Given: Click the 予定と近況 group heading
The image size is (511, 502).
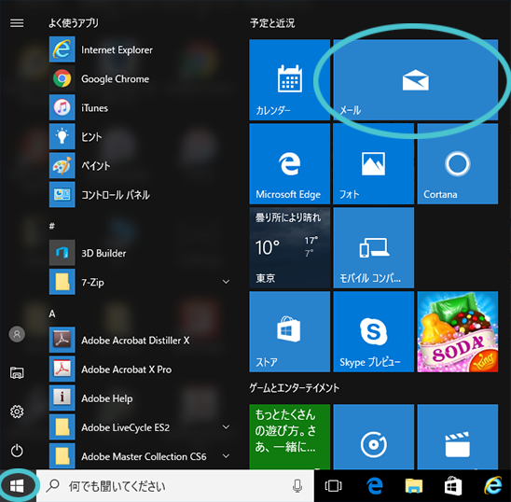Looking at the screenshot, I should 272,23.
